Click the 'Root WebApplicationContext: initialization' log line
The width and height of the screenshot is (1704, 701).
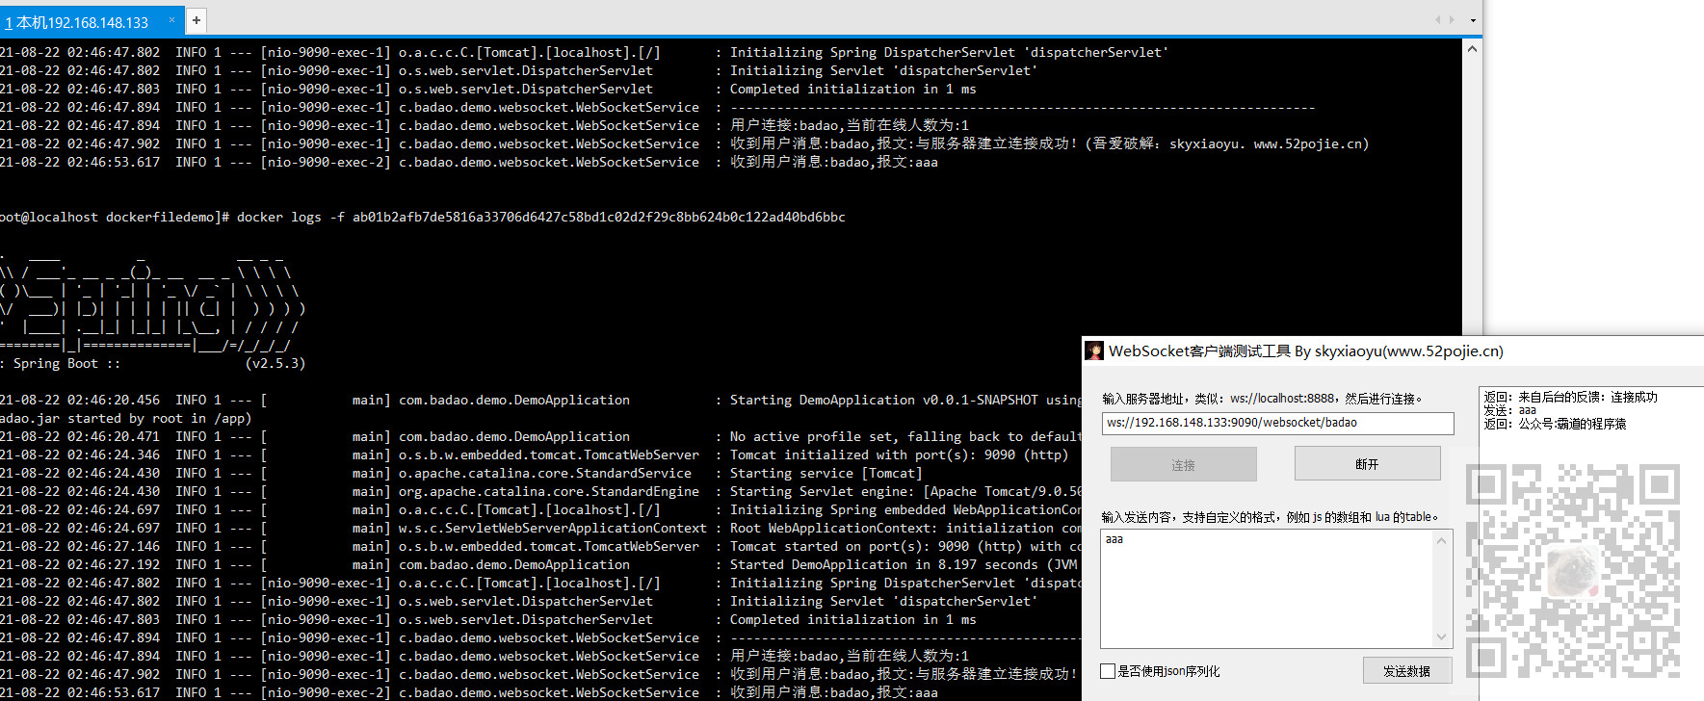click(x=540, y=528)
